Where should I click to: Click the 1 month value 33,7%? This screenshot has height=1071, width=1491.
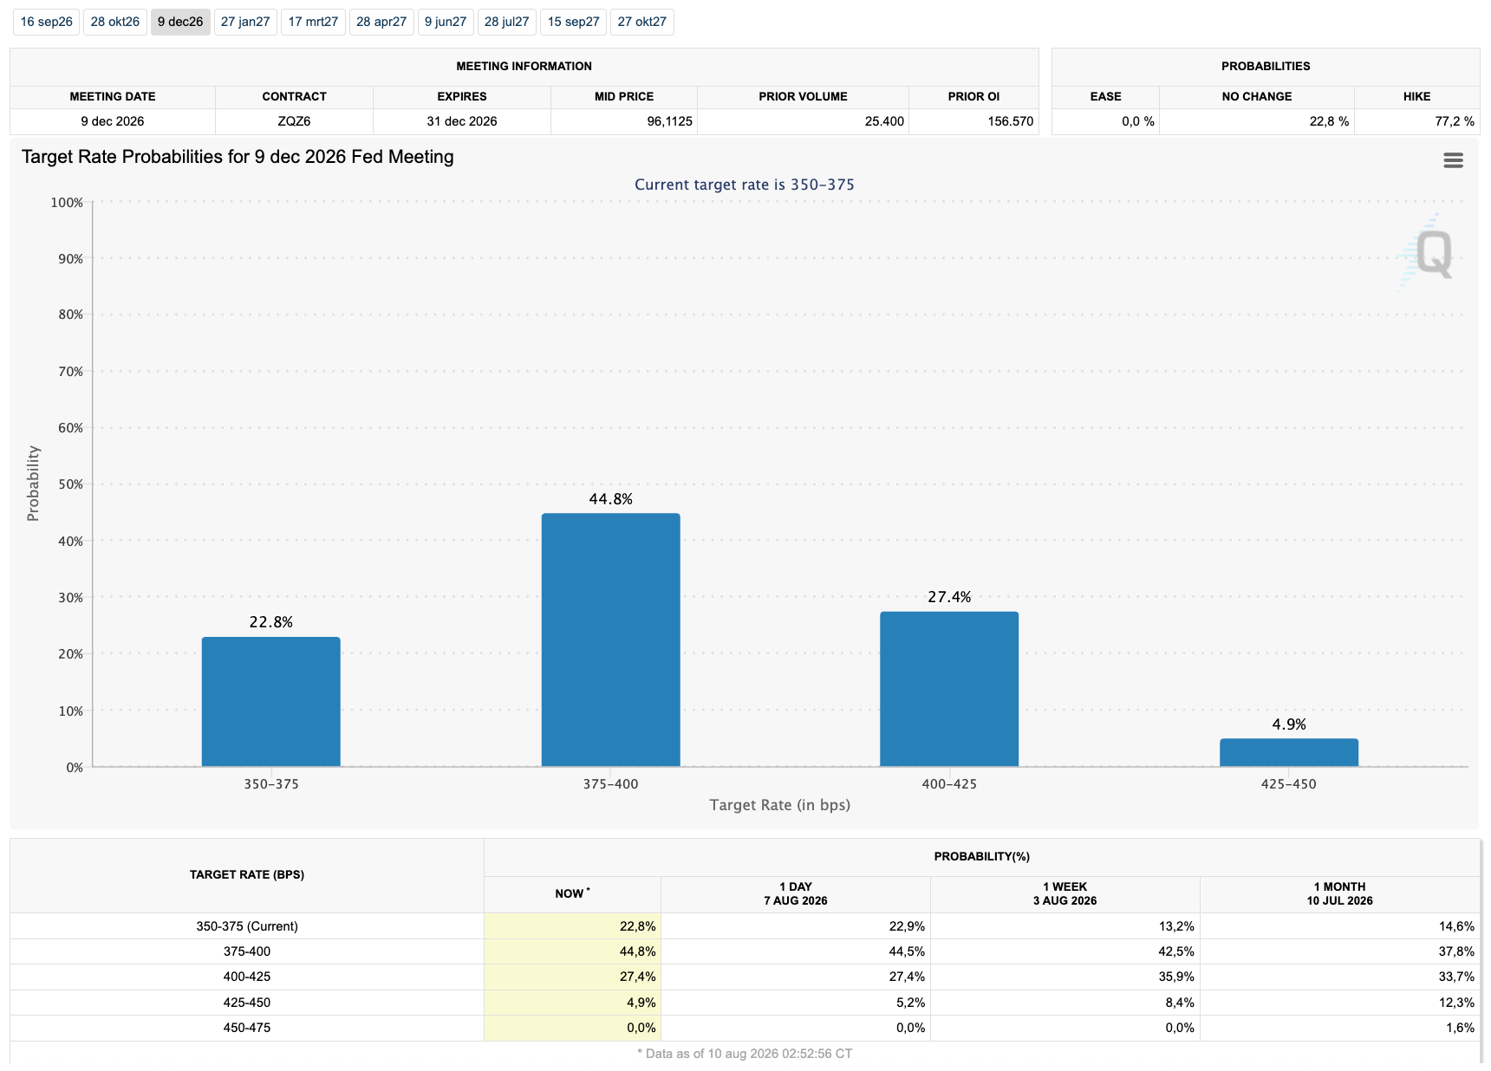(1456, 977)
